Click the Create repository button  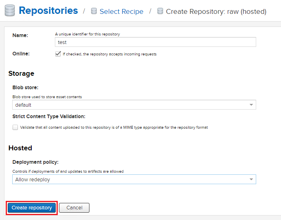coord(32,208)
